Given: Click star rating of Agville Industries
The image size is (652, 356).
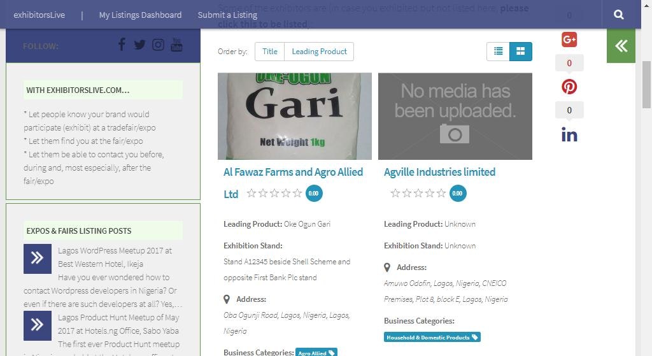Looking at the screenshot, I should coord(418,193).
